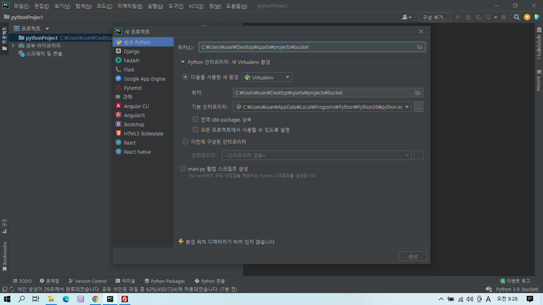This screenshot has width=543, height=305.
Task: Click the ... button beside 기본 인터프리터
Action: tap(419, 107)
